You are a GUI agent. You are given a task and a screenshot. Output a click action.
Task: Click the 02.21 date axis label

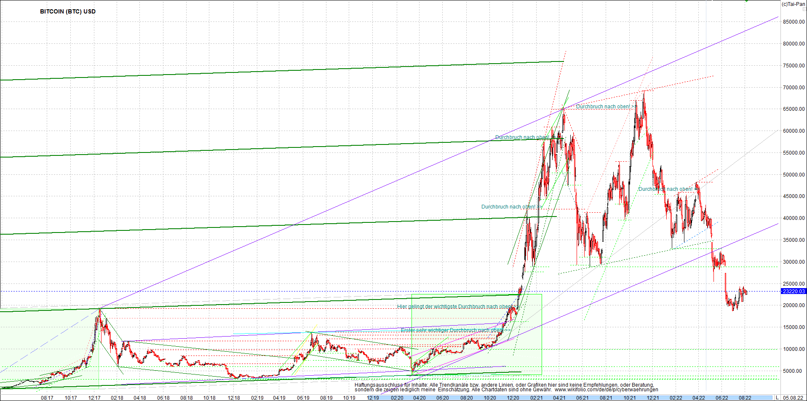(x=536, y=398)
